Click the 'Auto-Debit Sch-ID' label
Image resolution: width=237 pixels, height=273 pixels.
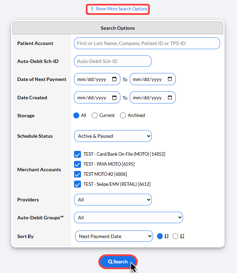38,61
